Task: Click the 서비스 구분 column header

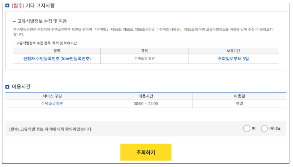Action: [52, 96]
